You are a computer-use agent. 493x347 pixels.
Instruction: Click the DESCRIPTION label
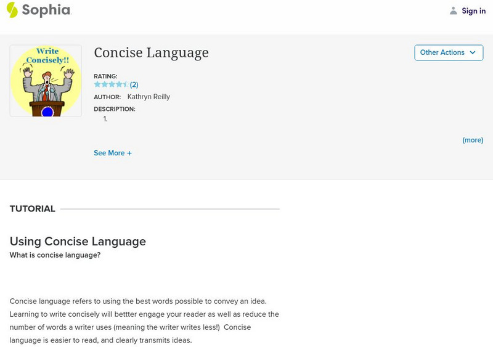tap(114, 109)
